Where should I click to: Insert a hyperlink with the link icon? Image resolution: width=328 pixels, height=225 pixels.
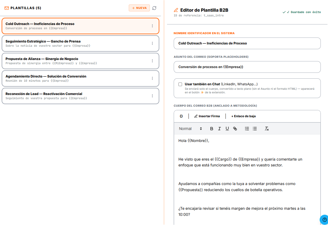tap(235, 129)
